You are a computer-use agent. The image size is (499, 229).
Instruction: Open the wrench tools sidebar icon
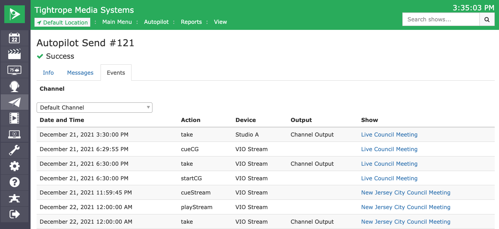pos(15,150)
